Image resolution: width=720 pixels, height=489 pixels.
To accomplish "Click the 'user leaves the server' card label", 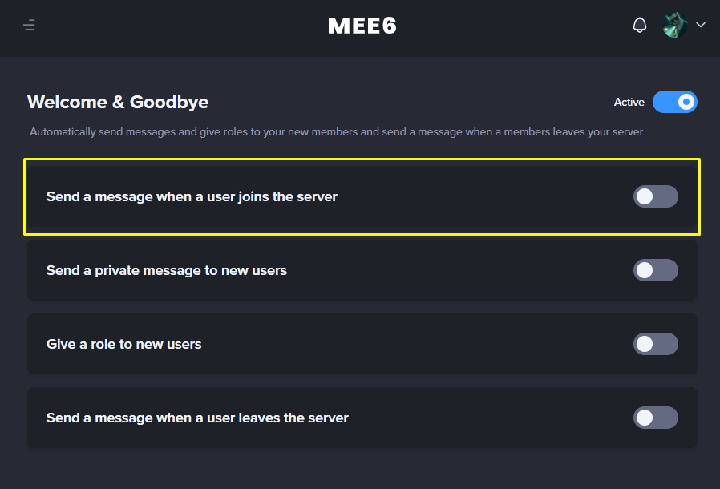I will (197, 418).
